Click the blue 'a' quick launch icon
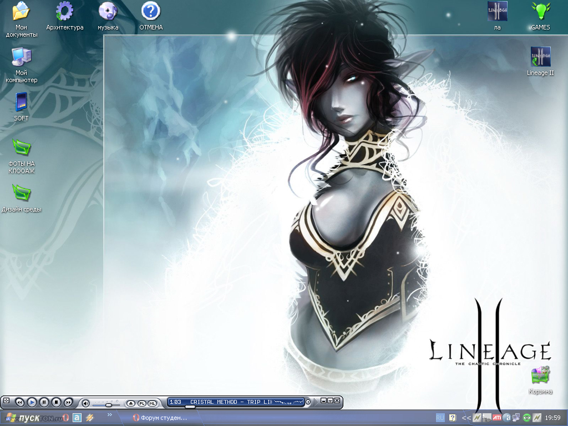Viewport: 568px width, 426px height. [x=77, y=418]
